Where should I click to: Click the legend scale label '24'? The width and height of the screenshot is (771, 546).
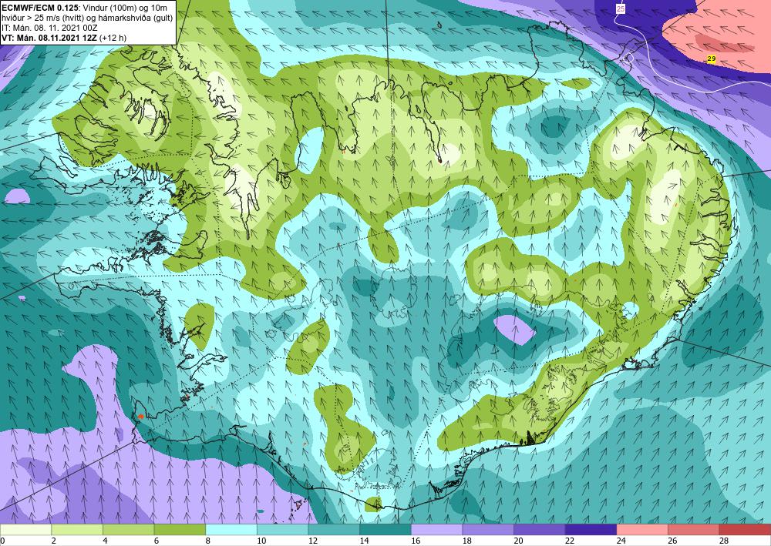tap(621, 541)
